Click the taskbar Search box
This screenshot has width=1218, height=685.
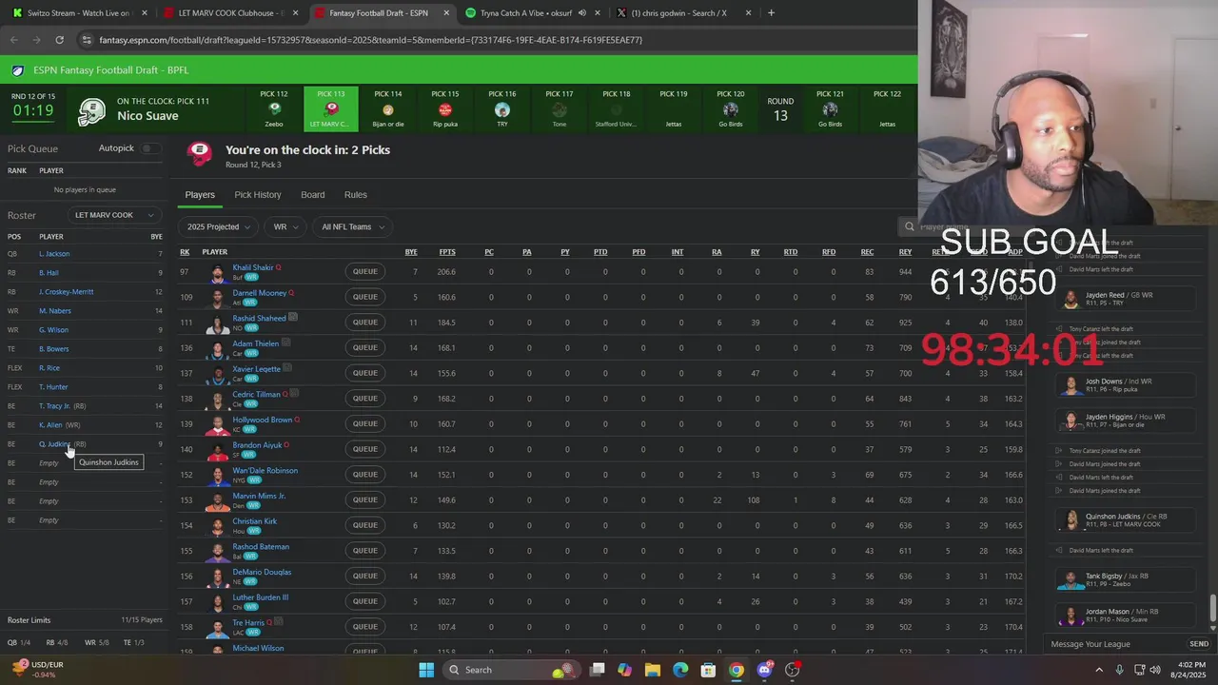point(513,670)
